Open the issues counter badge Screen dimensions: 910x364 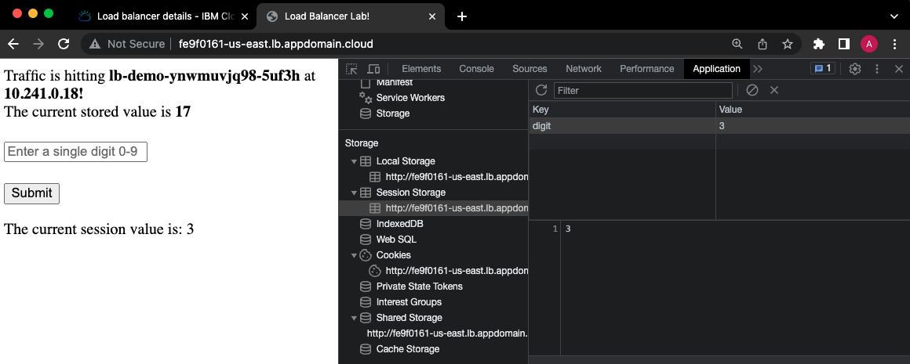823,68
